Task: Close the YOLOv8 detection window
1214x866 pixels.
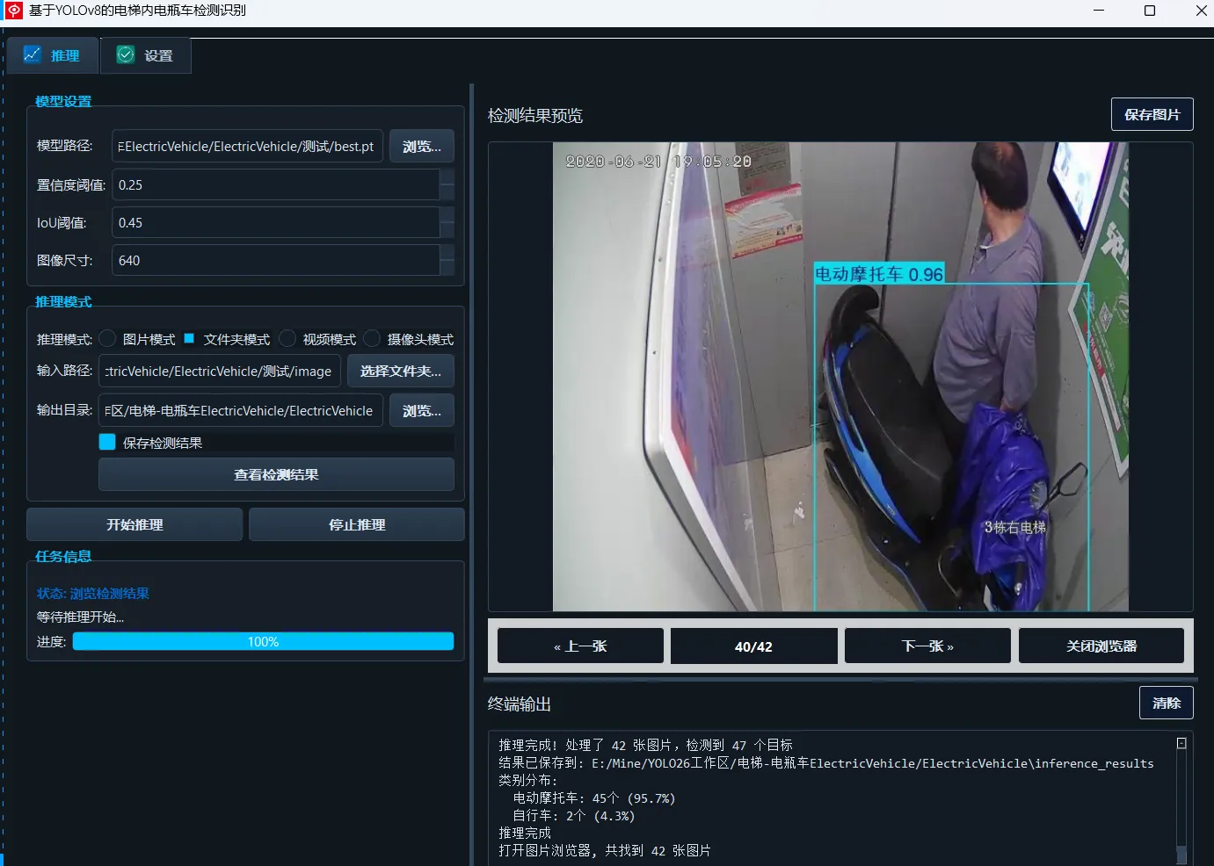Action: click(x=1201, y=11)
